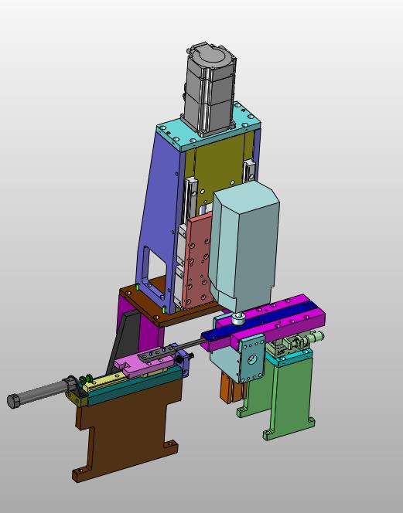Viewport: 403px width, 513px height.
Task: Pick the large light-blue cover housing
Action: pos(246,246)
